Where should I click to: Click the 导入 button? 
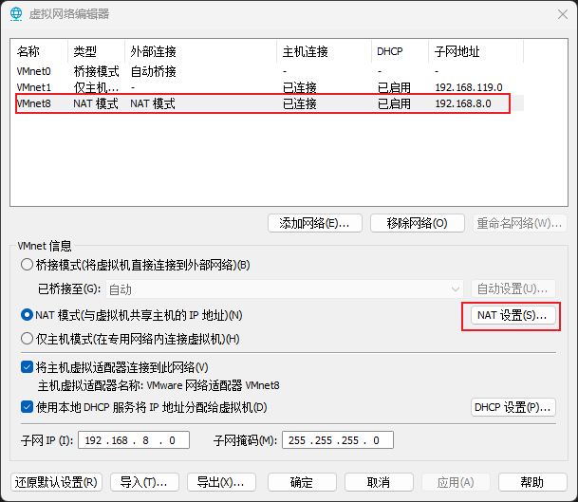coord(144,482)
